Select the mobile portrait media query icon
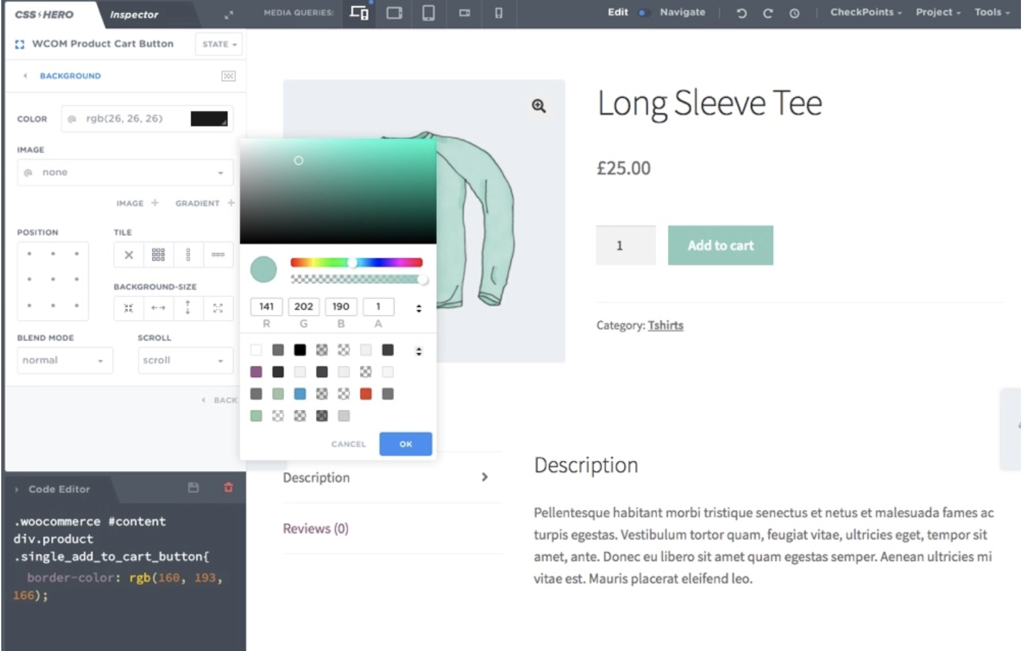This screenshot has height=651, width=1026. click(499, 13)
